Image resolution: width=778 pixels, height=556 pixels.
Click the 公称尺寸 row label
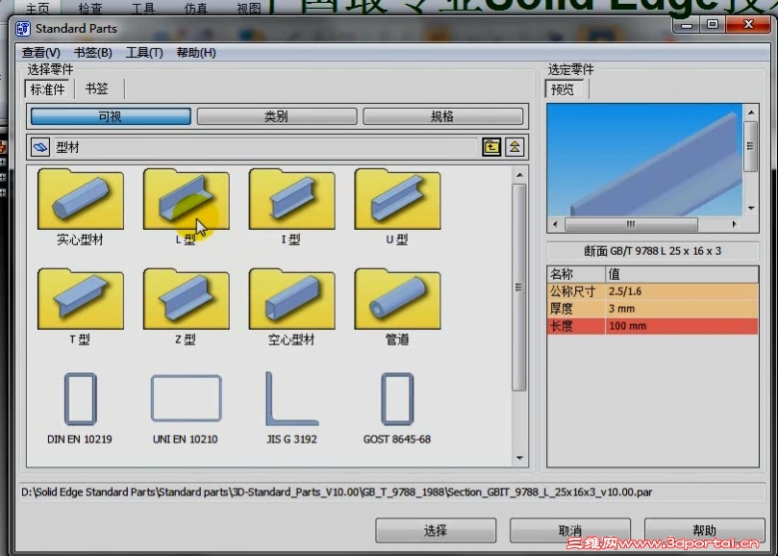[x=576, y=291]
